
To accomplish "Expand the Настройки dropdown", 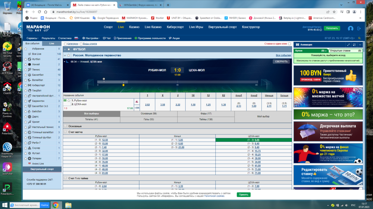I will 91,38.
